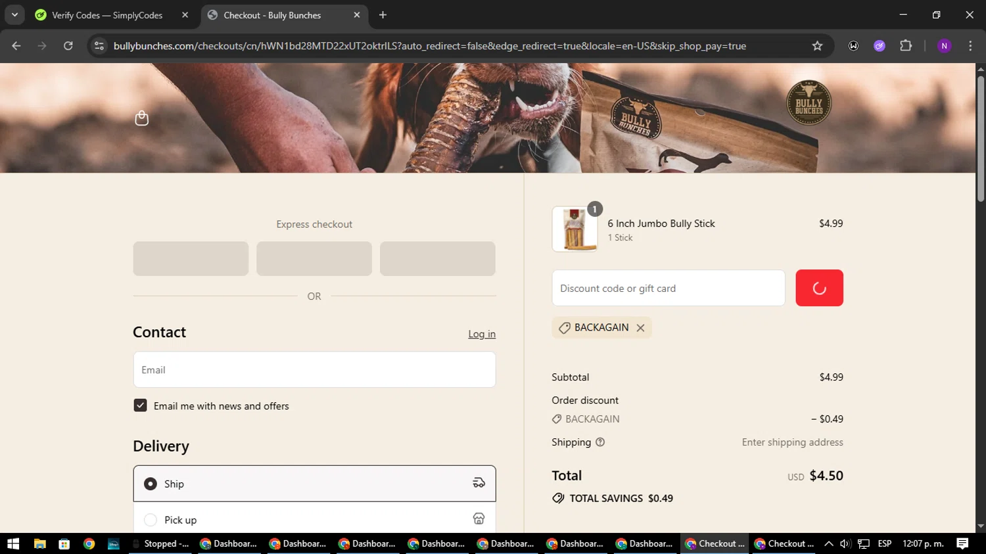Click the scrollbar down arrow
Screen dimensions: 986x554
tap(981, 526)
